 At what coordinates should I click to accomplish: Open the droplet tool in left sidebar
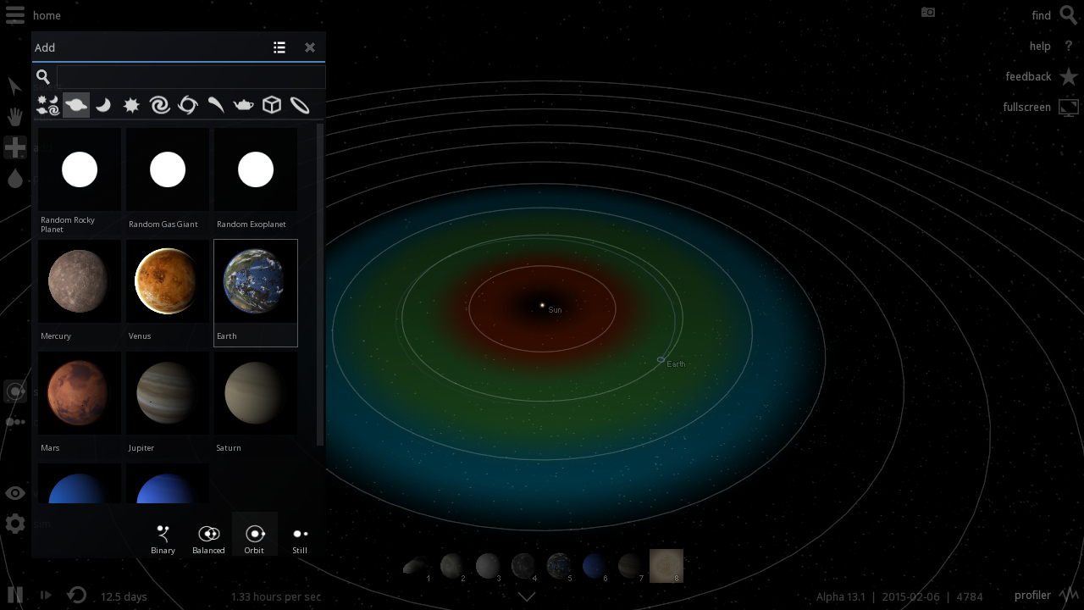pyautogui.click(x=14, y=178)
